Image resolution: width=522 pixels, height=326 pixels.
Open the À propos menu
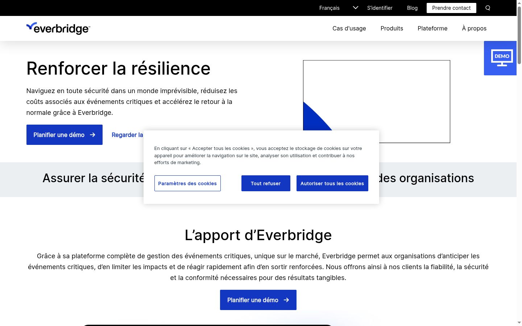[x=474, y=28]
